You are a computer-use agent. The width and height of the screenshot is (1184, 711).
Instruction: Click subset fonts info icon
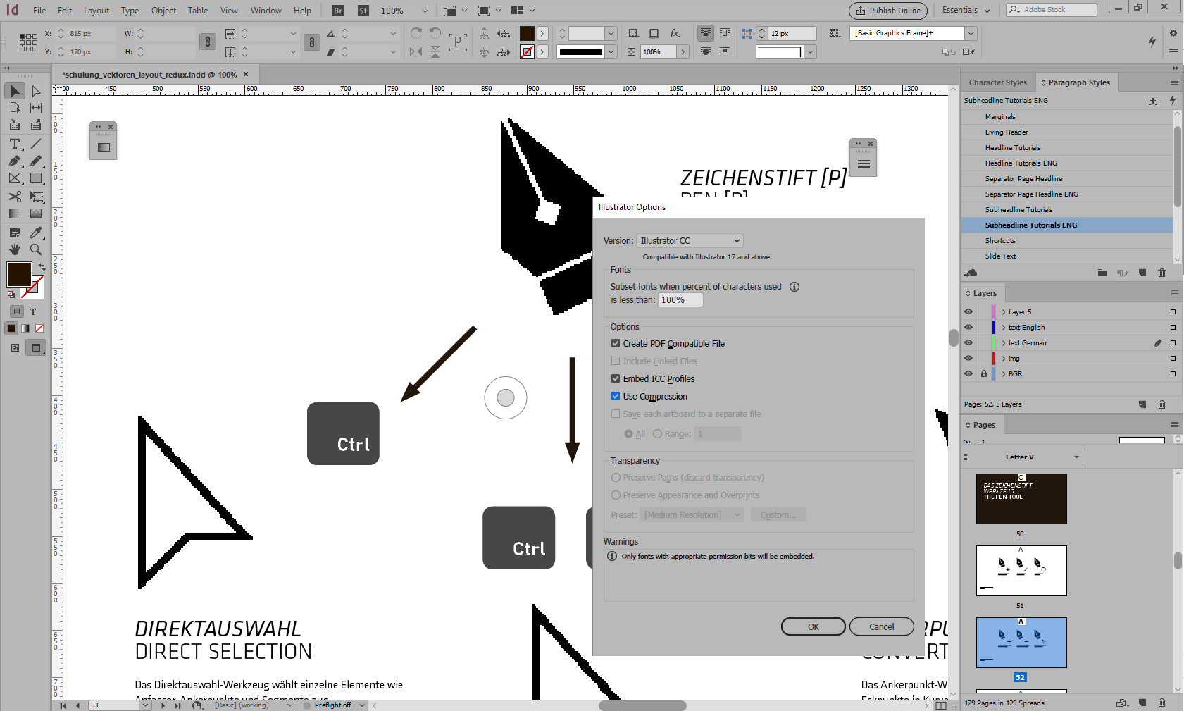794,287
